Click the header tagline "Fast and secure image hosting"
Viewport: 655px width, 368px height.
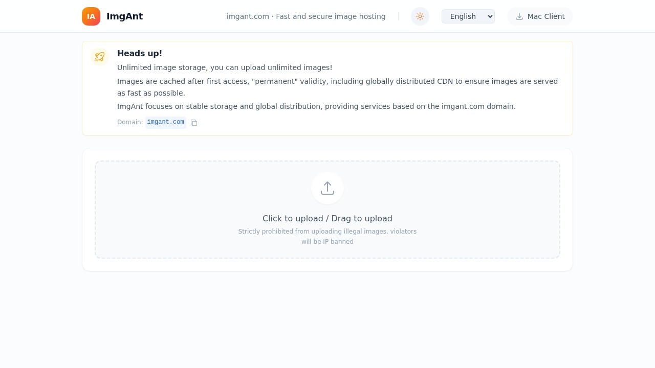(x=331, y=16)
